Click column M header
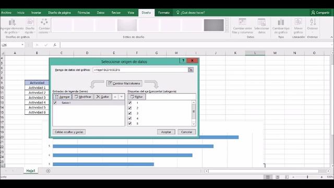 tap(275, 53)
